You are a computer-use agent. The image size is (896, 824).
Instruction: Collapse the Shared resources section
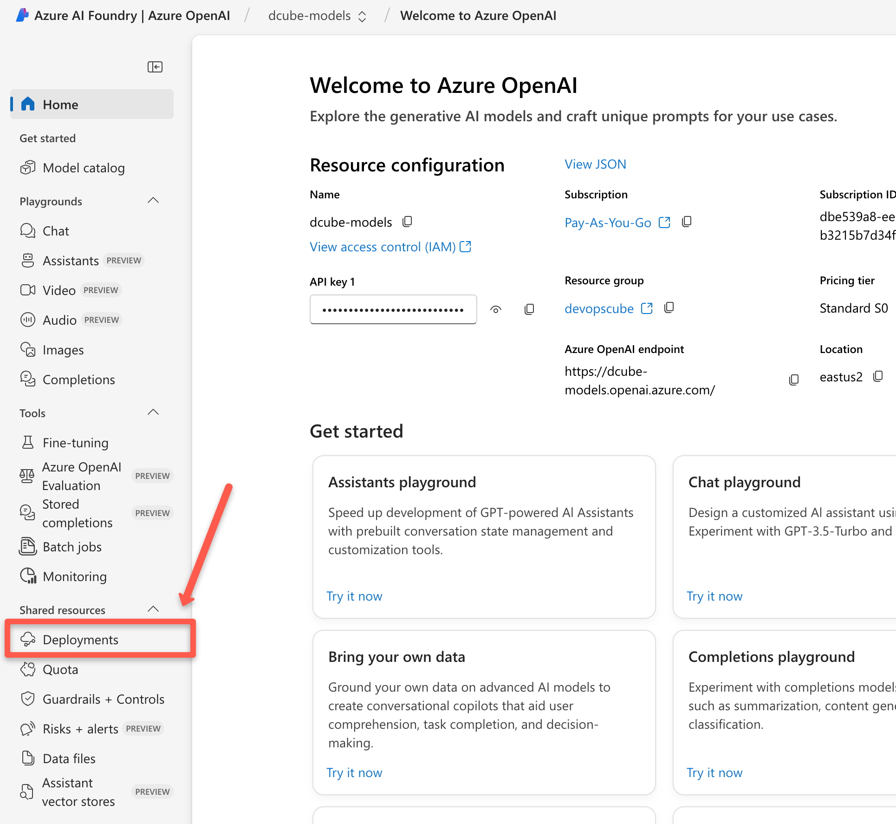click(153, 609)
